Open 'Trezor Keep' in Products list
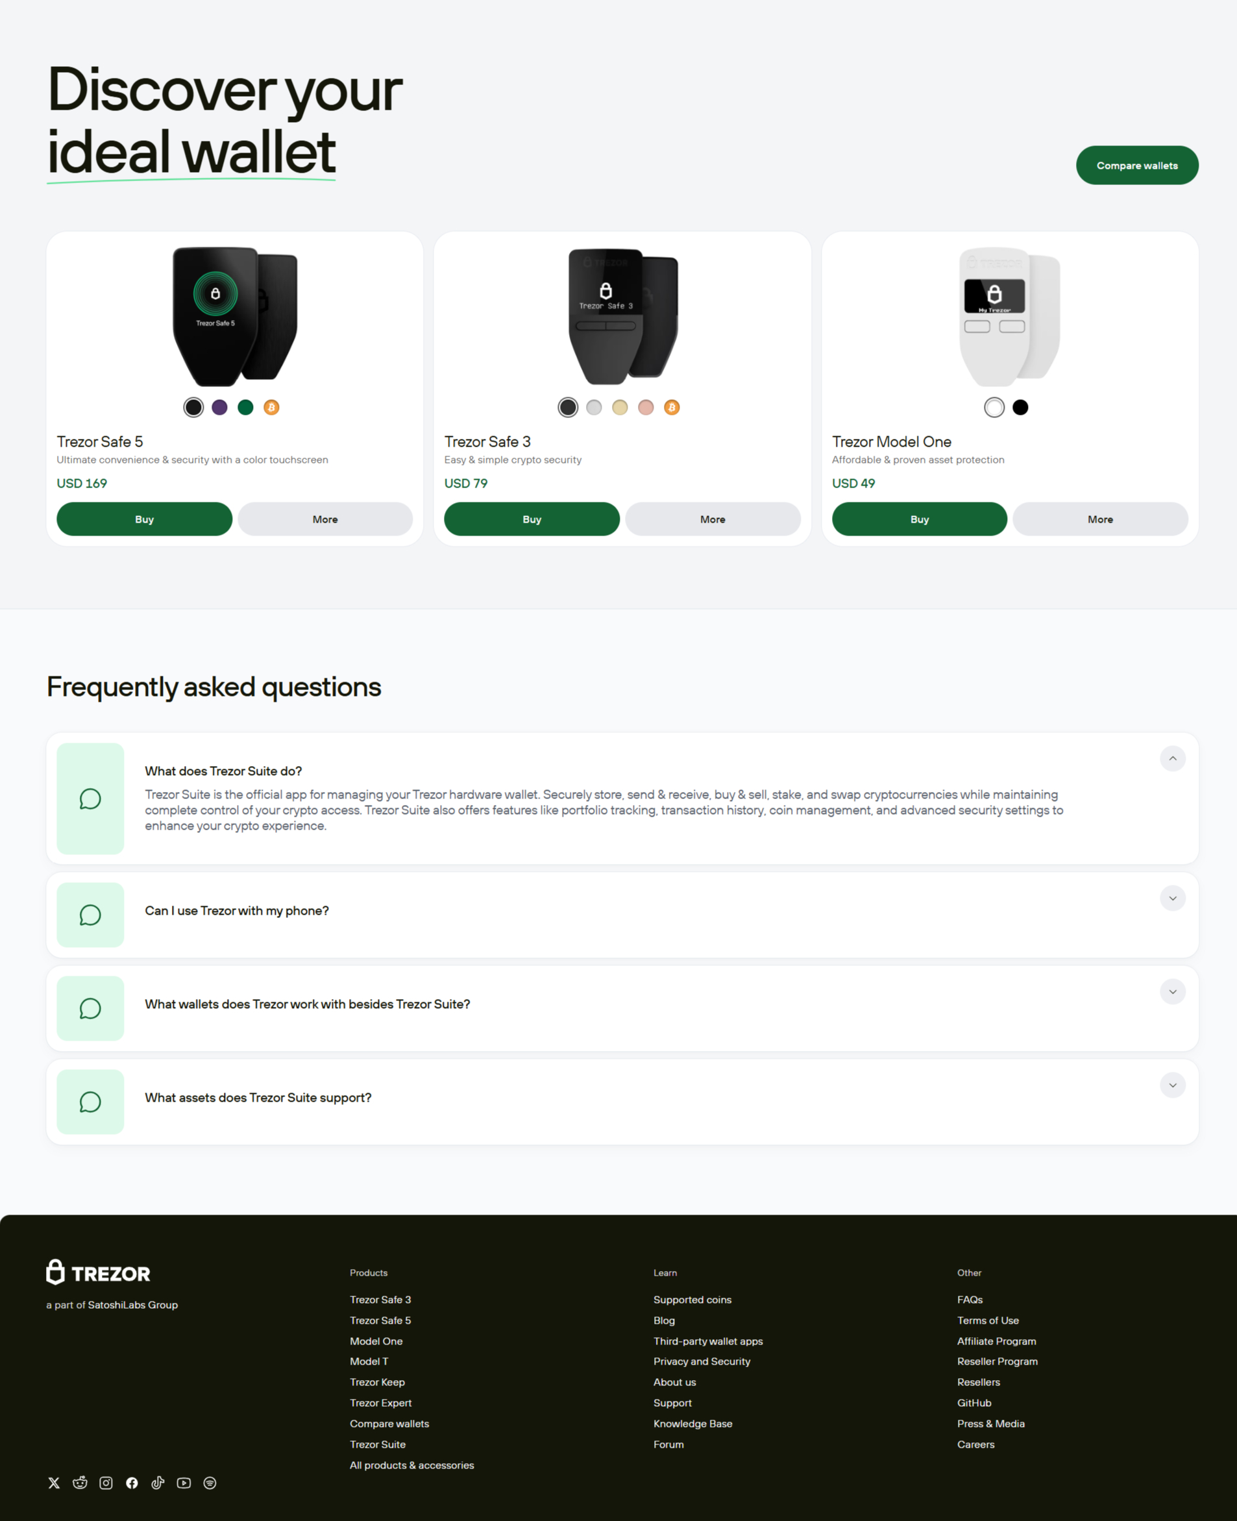The image size is (1237, 1521). [378, 1381]
